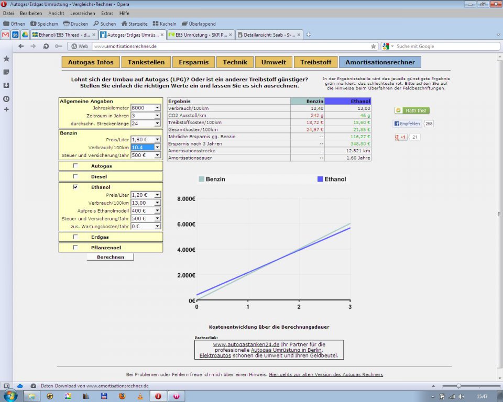503x402 pixels.
Task: Click the Suche mit Google search field
Action: click(446, 47)
